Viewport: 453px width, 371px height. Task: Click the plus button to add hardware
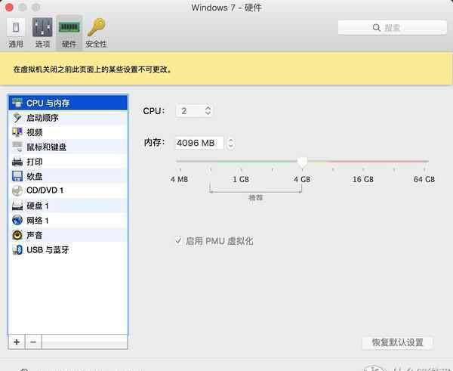pyautogui.click(x=17, y=342)
